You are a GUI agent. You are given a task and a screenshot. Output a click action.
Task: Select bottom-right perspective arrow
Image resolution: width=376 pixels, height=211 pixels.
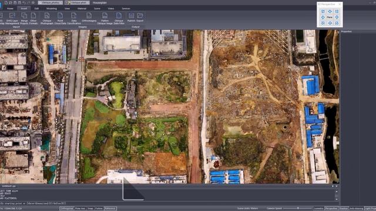[337, 23]
